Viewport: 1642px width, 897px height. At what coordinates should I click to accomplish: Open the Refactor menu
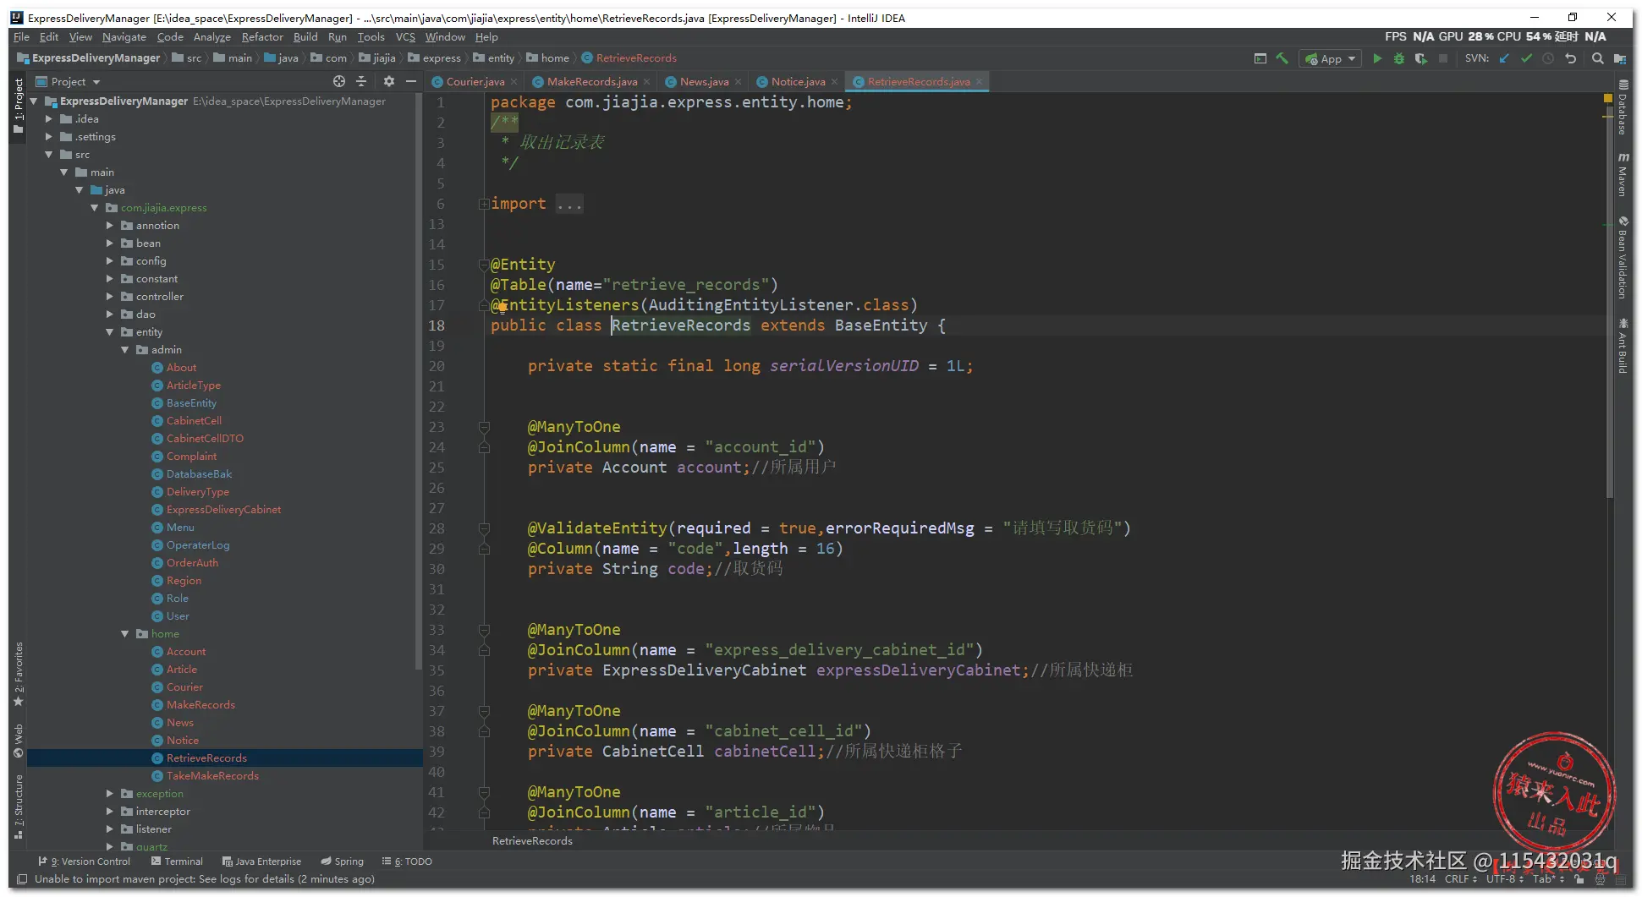pyautogui.click(x=262, y=37)
